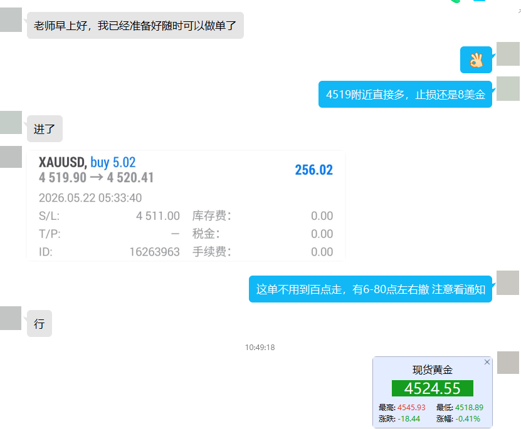Click avatar beside 4519附近直接多 message
This screenshot has width=521, height=429.
tap(508, 88)
